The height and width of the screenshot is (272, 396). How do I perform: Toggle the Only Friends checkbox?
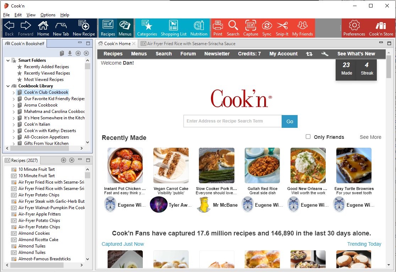(x=308, y=137)
